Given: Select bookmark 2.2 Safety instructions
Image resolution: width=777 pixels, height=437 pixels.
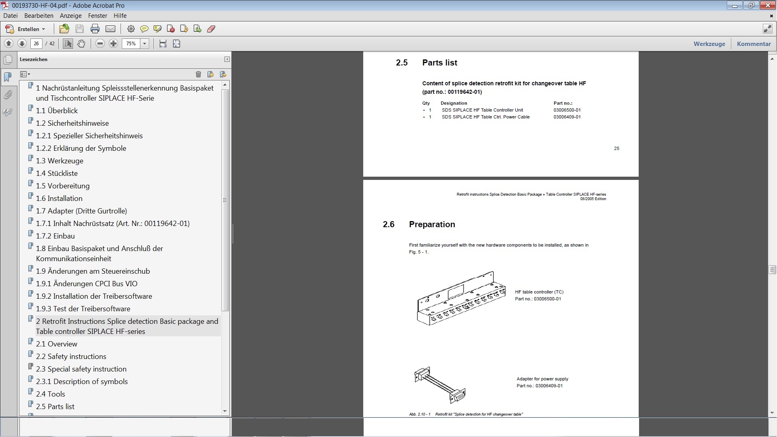Looking at the screenshot, I should coord(71,357).
